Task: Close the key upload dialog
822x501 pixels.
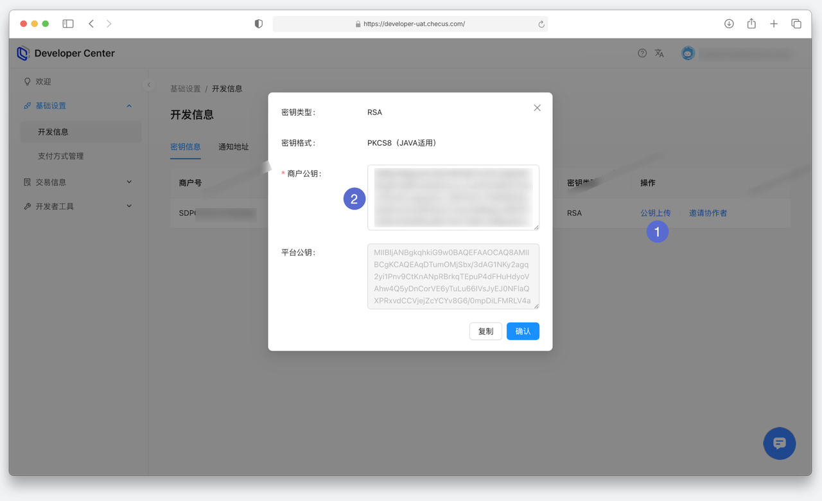Action: (537, 108)
